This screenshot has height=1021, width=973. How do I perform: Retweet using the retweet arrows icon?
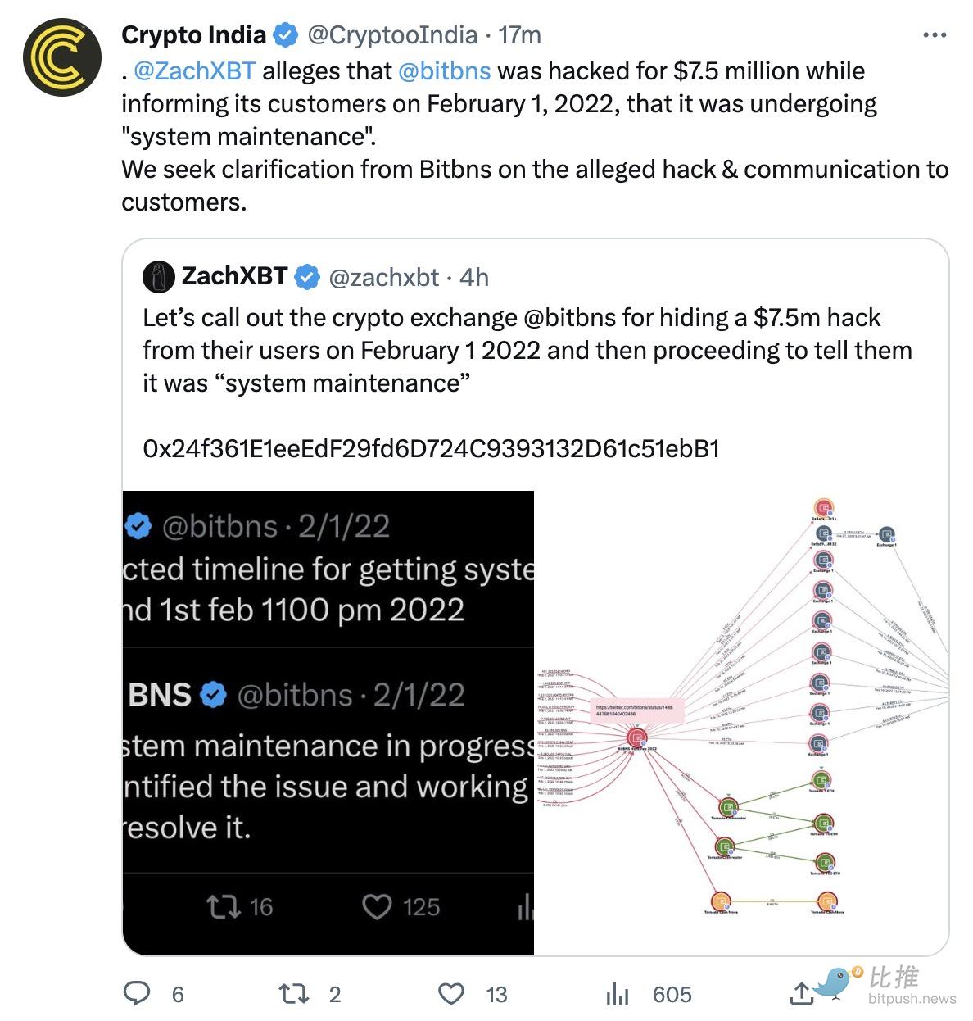[293, 994]
